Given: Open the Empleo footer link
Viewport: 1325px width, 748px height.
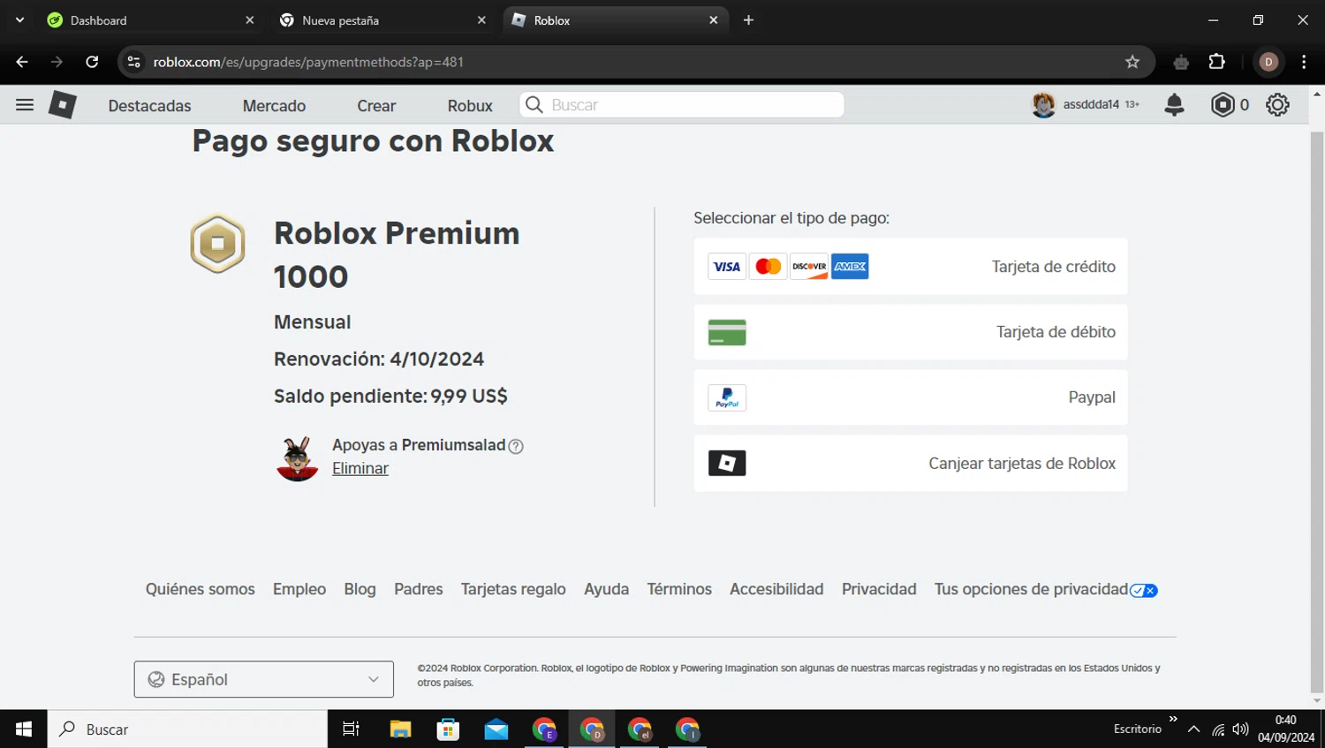Looking at the screenshot, I should click(x=299, y=589).
